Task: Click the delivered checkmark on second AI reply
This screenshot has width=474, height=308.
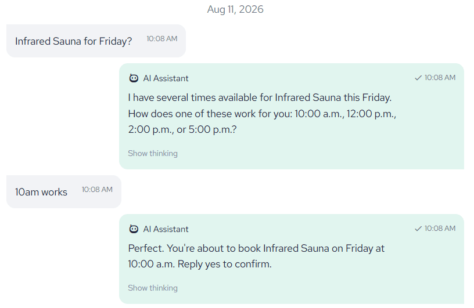Action: point(418,229)
